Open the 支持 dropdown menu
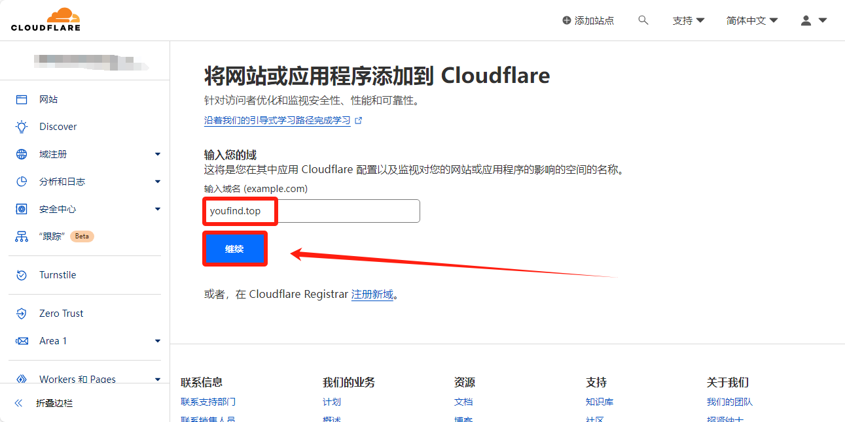 click(x=688, y=20)
